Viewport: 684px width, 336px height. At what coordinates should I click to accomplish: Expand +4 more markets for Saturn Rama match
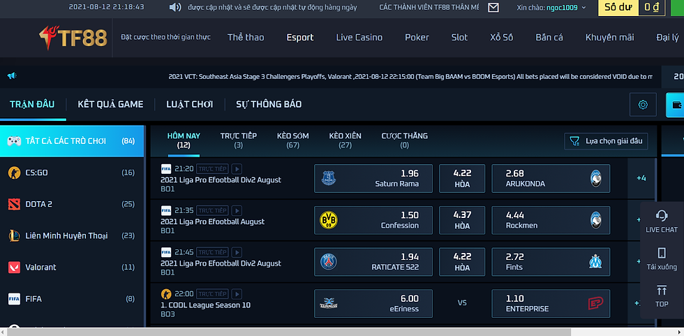point(641,178)
